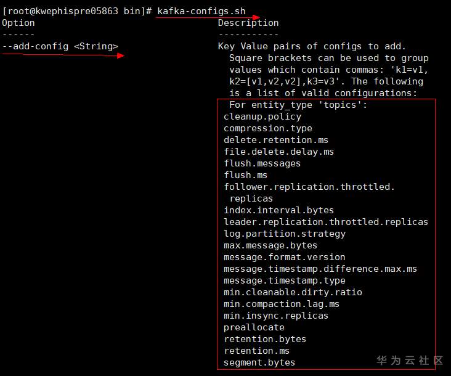
Task: Click on file.delete.delay.ms
Action: (278, 152)
